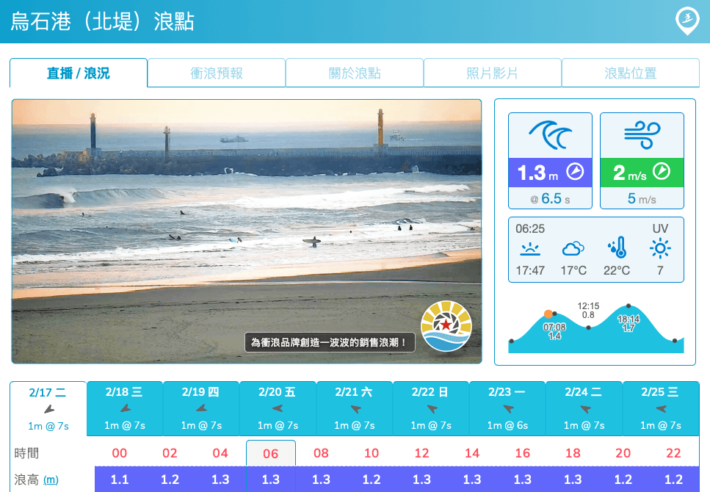Go to the 浪點位置 tab

pos(630,73)
